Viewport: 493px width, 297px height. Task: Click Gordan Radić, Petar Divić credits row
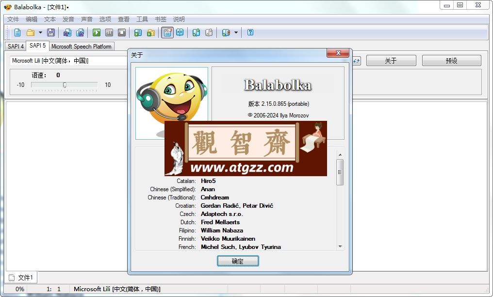tap(237, 206)
